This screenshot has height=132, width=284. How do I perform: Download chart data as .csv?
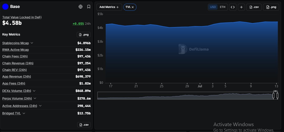[254, 7]
